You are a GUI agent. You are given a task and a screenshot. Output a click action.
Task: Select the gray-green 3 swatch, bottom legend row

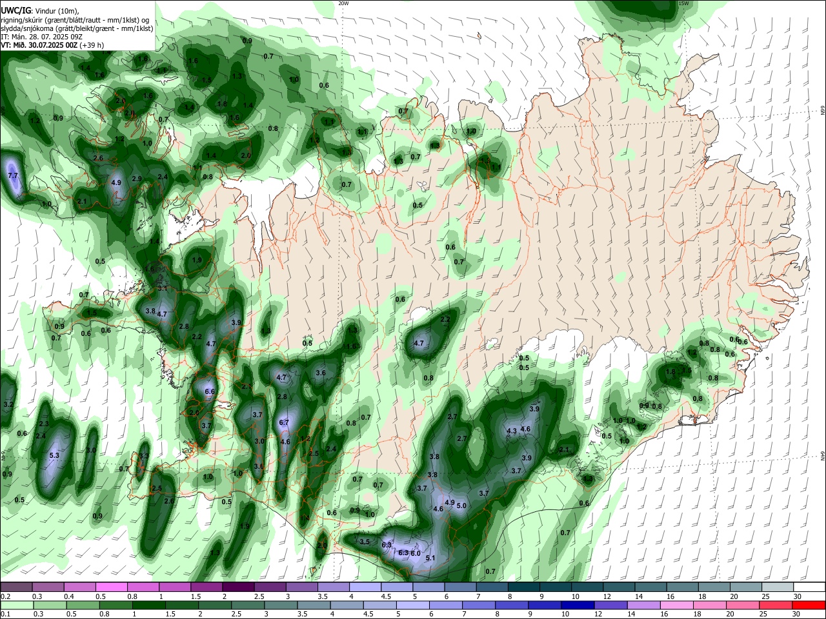pos(281,605)
